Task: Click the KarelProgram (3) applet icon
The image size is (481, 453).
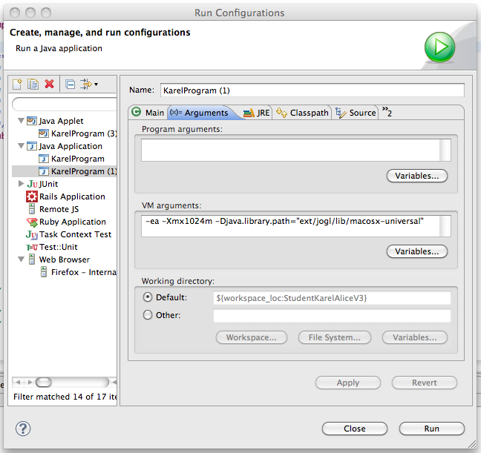Action: pyautogui.click(x=44, y=133)
